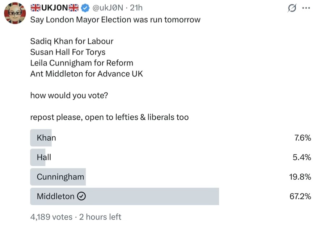Click the right Union Jack flag emoji

point(73,8)
